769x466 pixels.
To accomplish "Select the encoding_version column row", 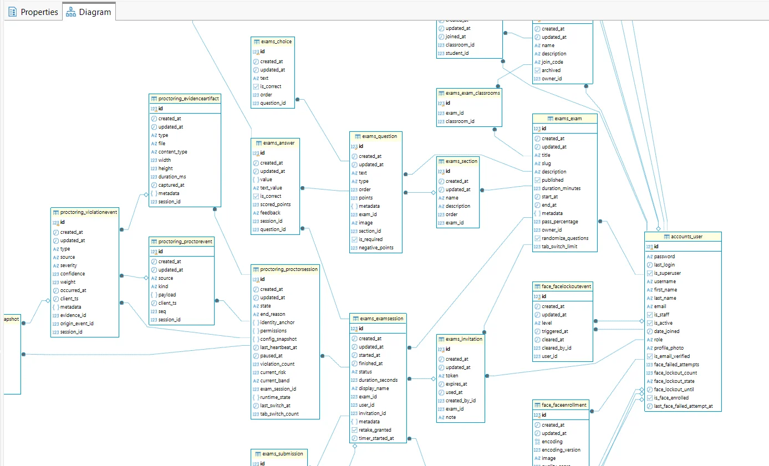I will [560, 450].
